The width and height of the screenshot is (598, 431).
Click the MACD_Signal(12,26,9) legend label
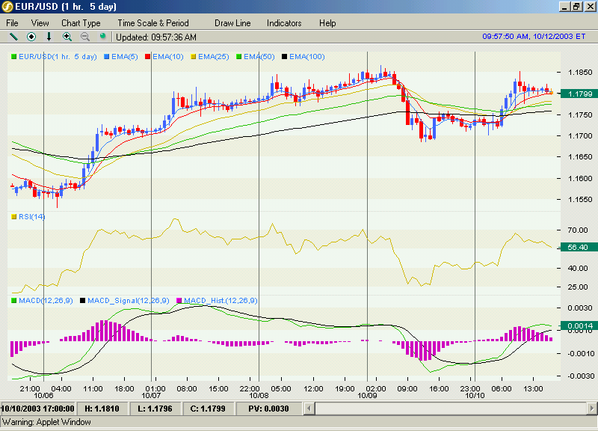pos(129,301)
